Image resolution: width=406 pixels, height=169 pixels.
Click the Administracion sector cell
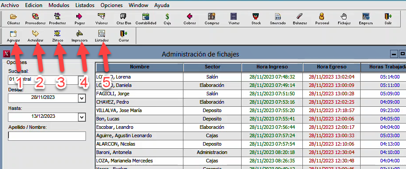click(x=212, y=152)
